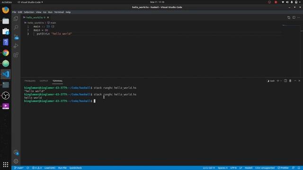Switch to the OUTPUT panel tab
Screen dimensions: 303x170
pyautogui.click(x=44, y=81)
